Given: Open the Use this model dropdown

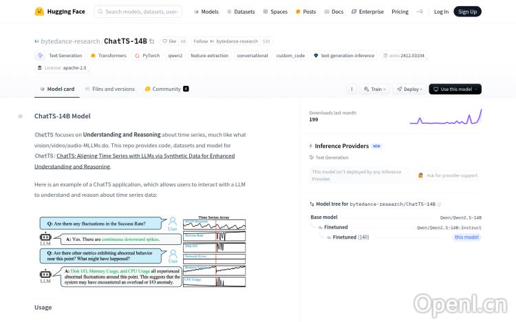Looking at the screenshot, I should tap(455, 89).
